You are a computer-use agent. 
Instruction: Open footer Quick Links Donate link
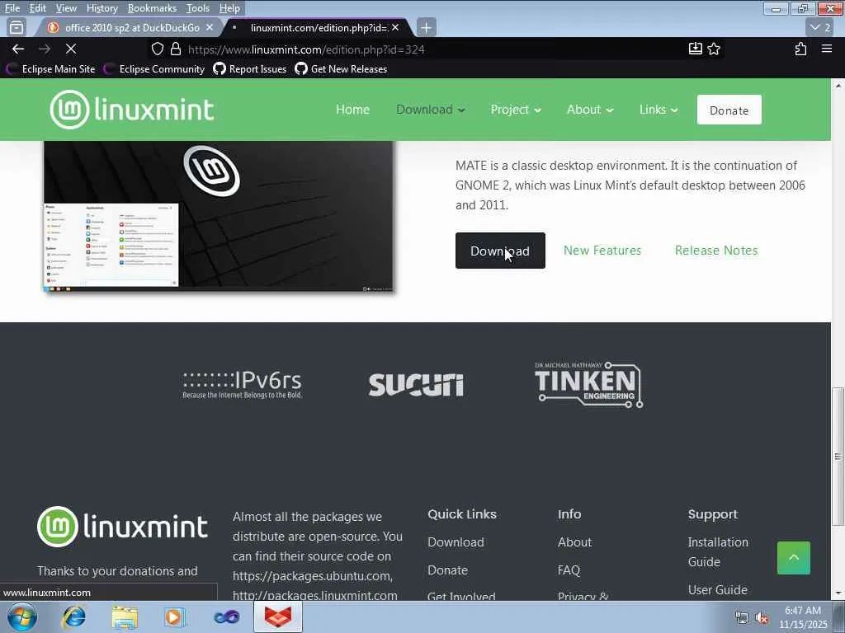(447, 570)
